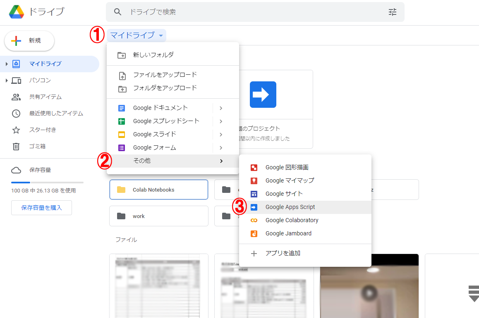Screen dimensions: 479x318
Task: Open the Colab Notebooks folder
Action: tap(159, 190)
